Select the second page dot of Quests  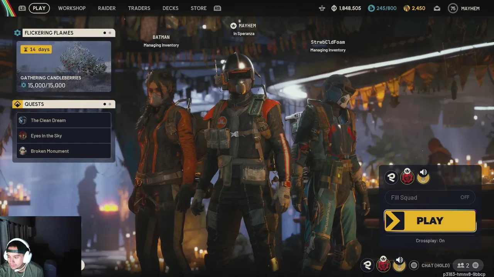tap(110, 104)
